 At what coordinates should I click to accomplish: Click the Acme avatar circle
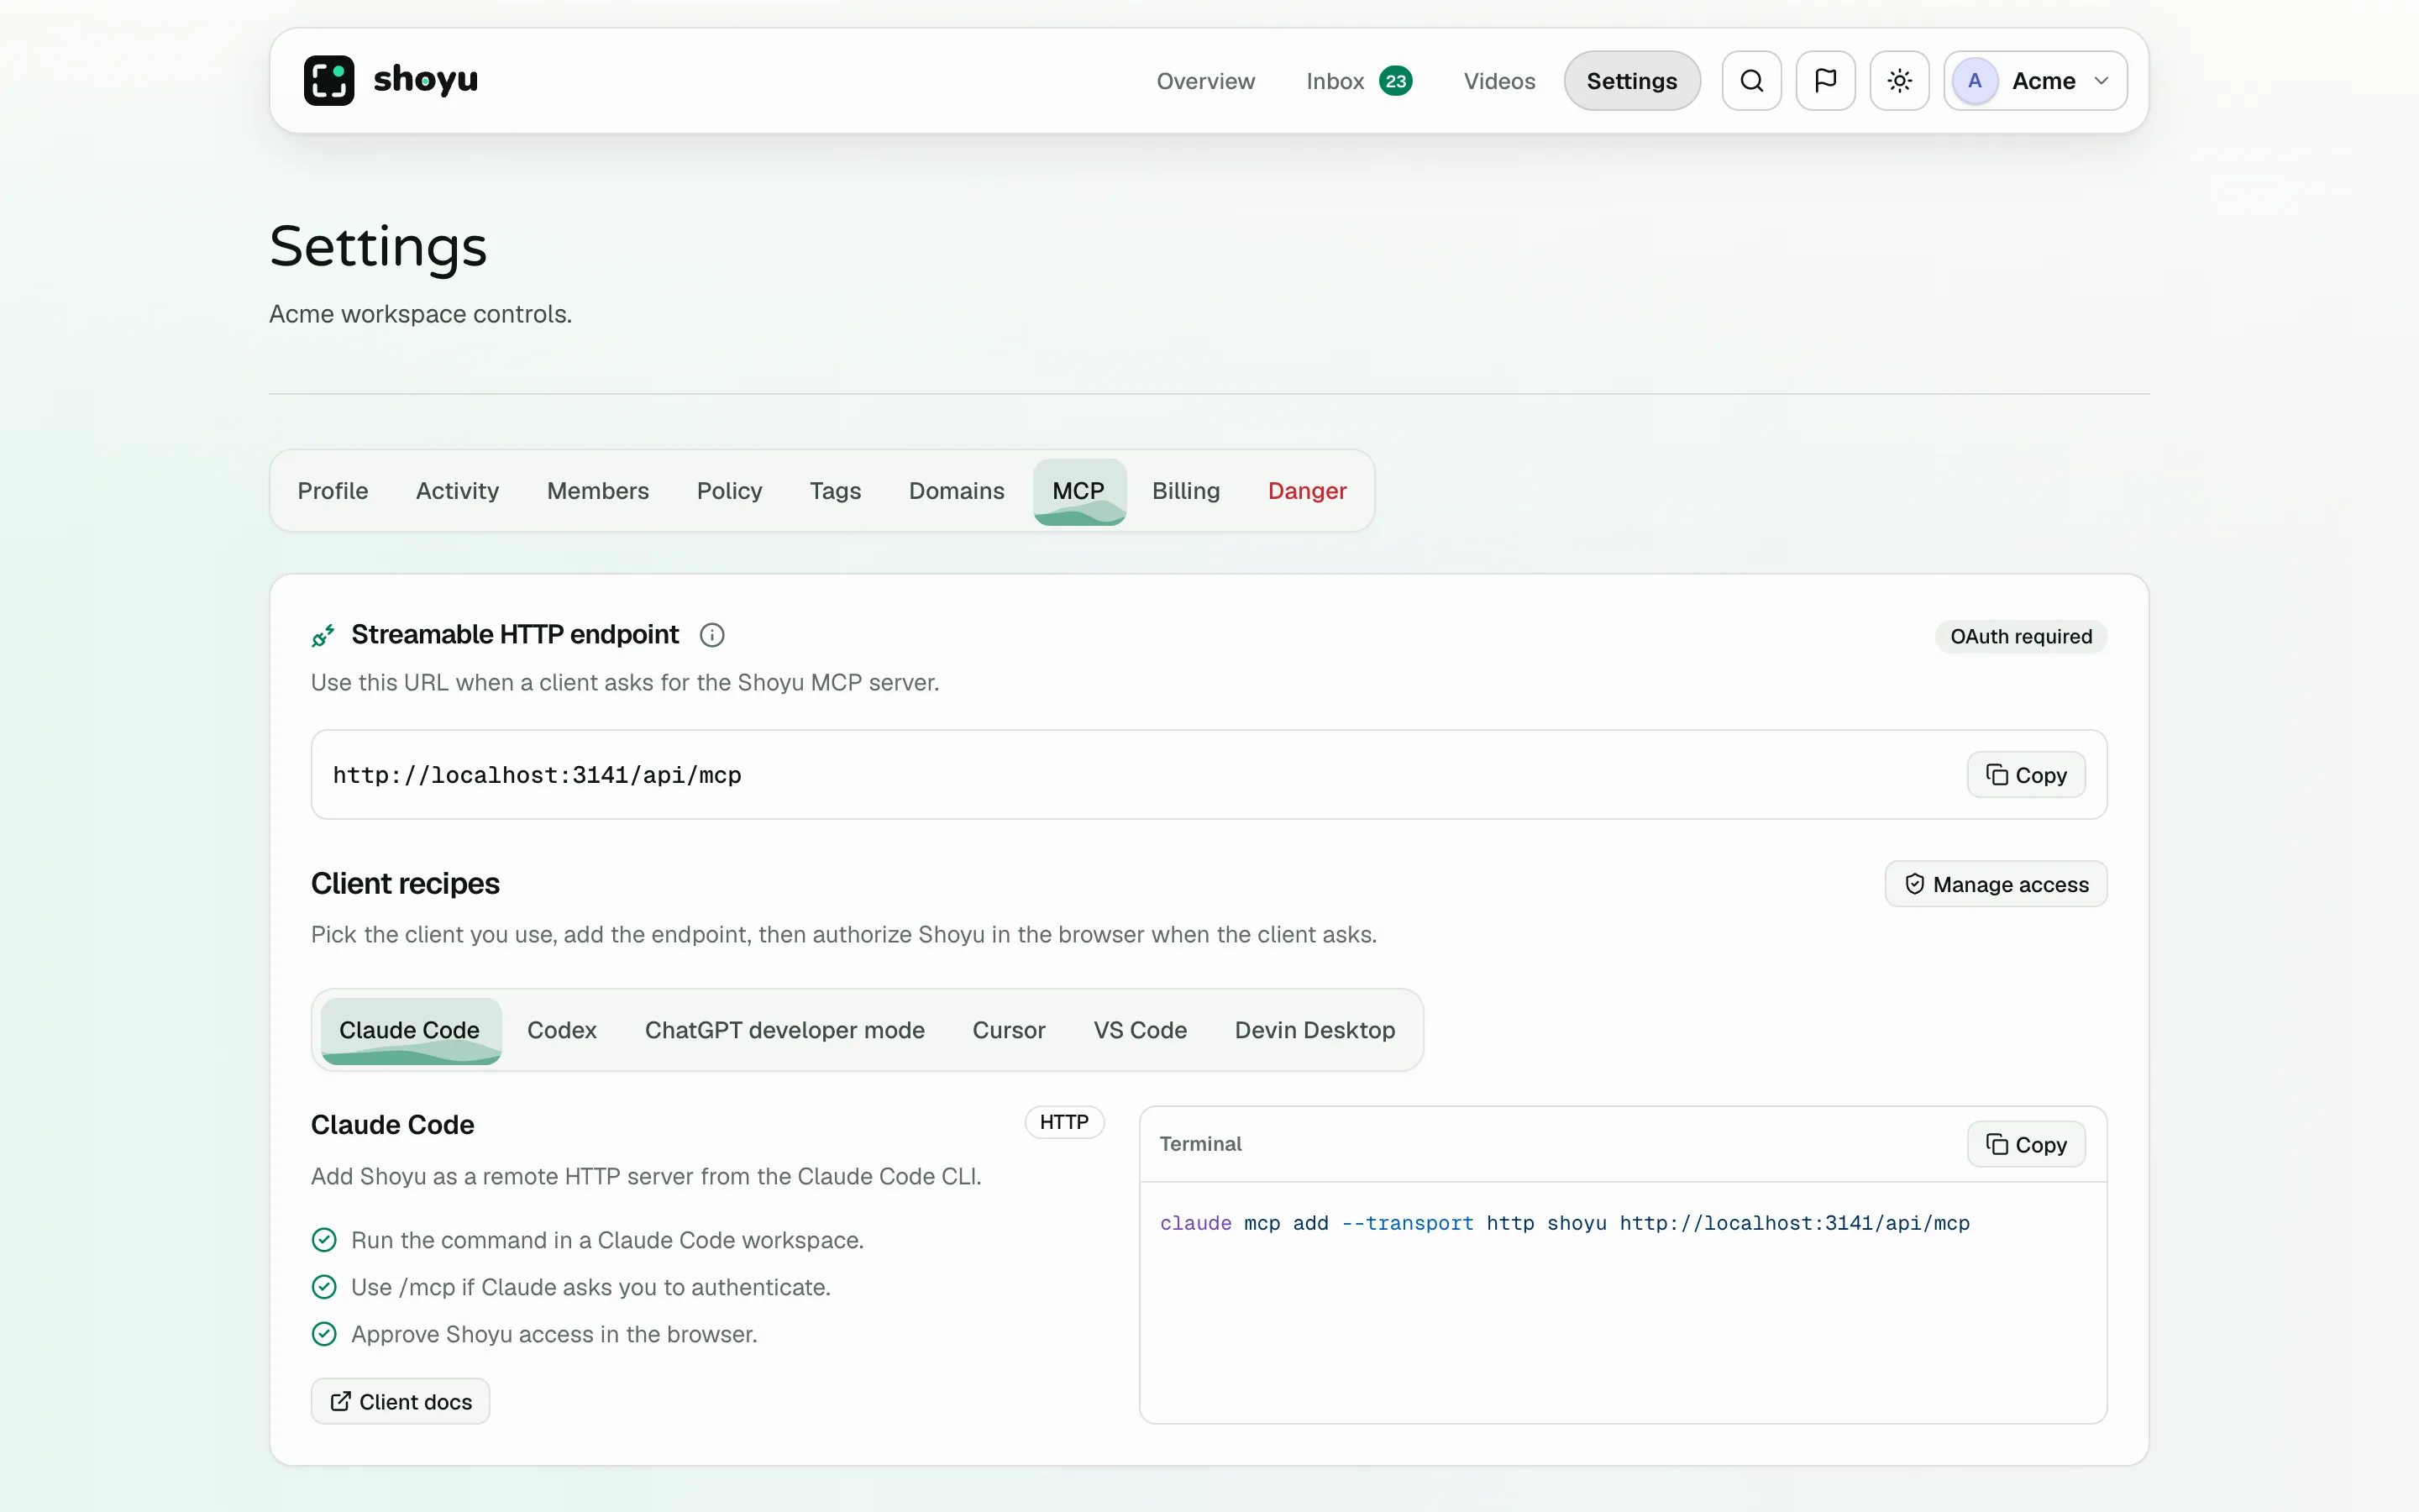point(1974,80)
